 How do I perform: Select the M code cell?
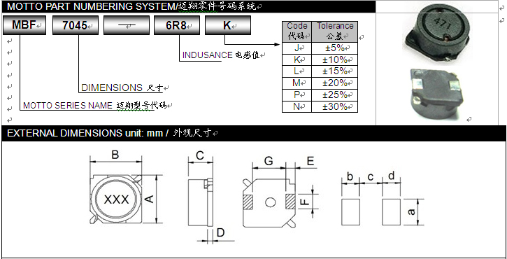pos(297,83)
